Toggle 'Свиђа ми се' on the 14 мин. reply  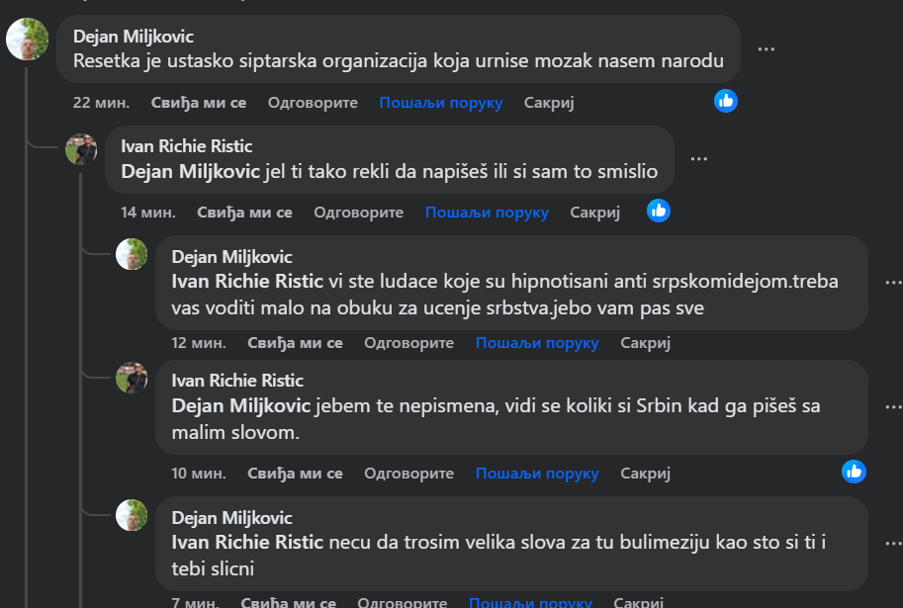click(x=244, y=212)
